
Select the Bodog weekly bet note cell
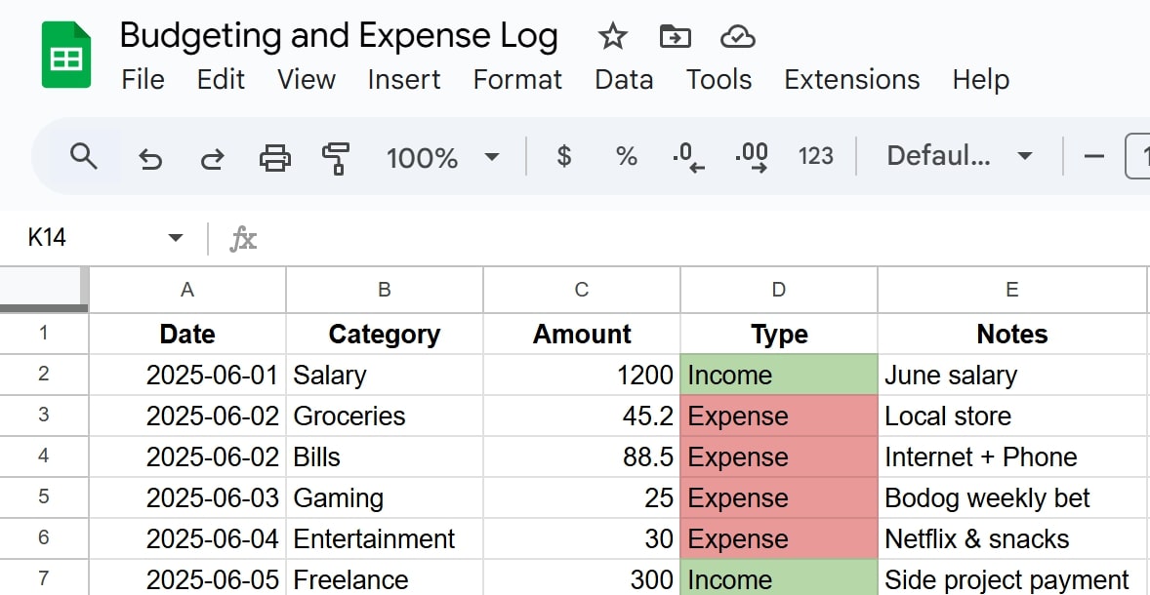pos(1012,498)
